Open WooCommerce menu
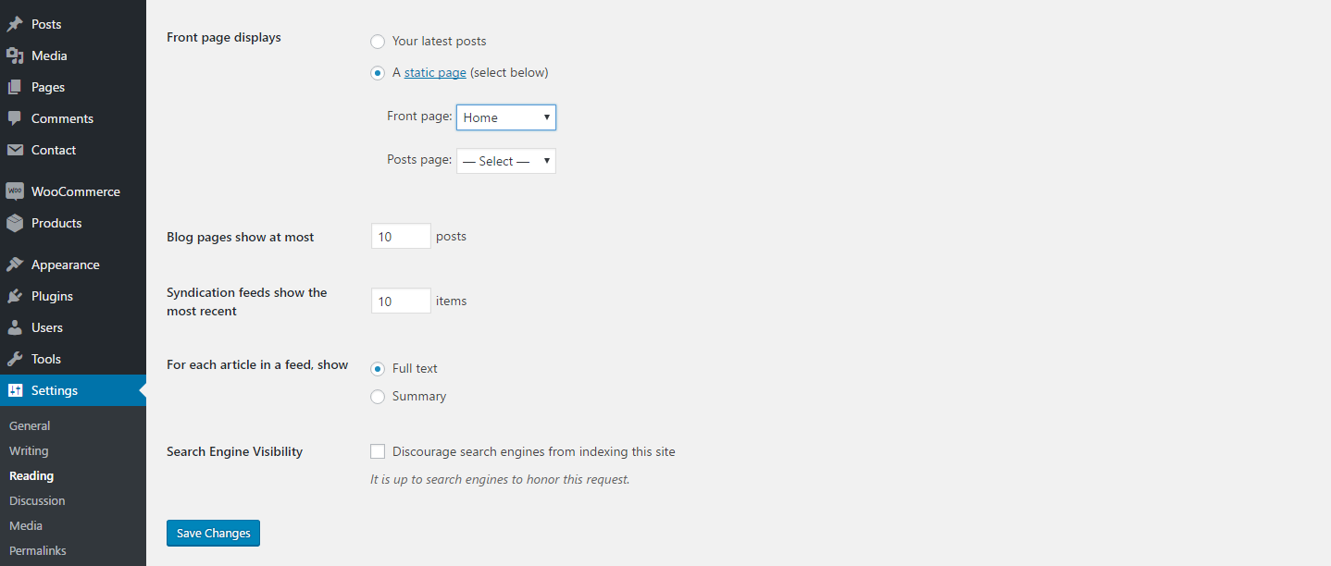 (76, 191)
